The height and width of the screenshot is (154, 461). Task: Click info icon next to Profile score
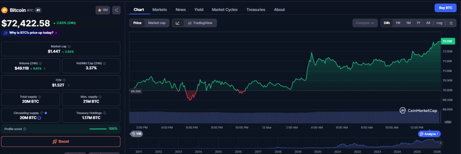click(24, 129)
